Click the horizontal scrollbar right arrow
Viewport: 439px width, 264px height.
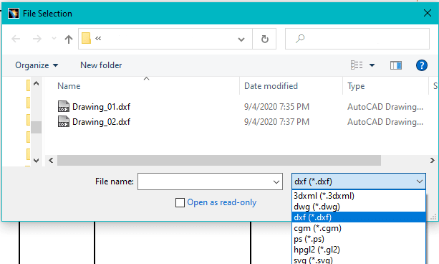click(x=433, y=161)
